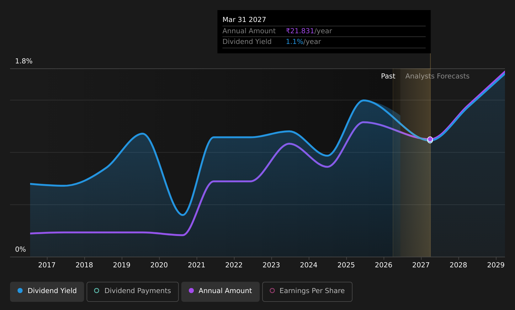Viewport: 515px width, 310px height.
Task: Toggle the Dividend Yield legend series
Action: click(47, 291)
